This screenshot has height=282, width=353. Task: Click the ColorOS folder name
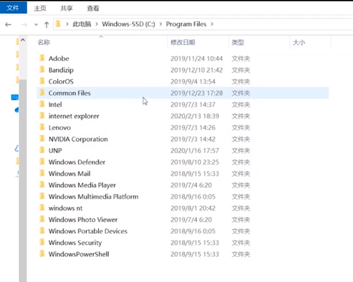[x=61, y=82]
